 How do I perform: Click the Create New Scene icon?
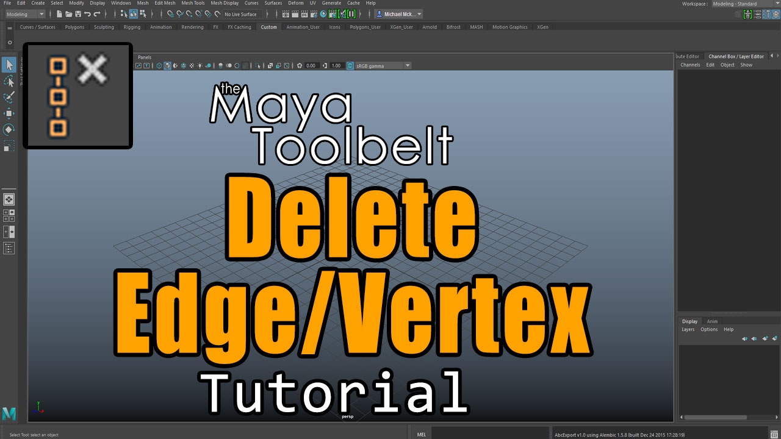tap(59, 14)
